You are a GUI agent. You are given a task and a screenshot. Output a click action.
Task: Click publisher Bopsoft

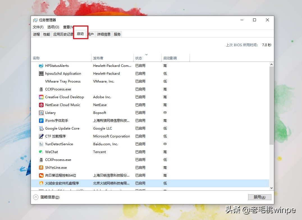[x=100, y=113]
